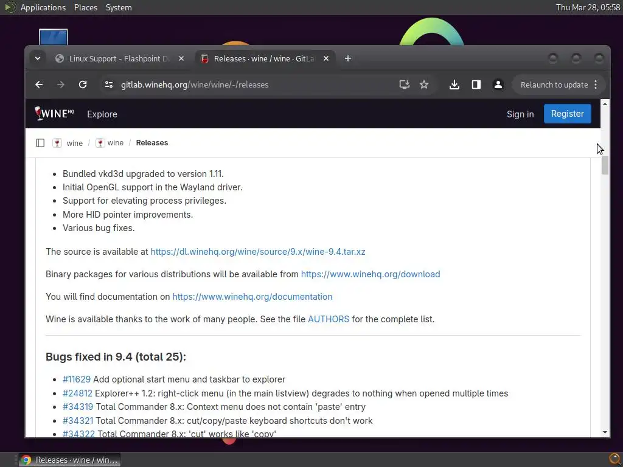Viewport: 623px width, 467px height.
Task: Click the WineHQ logo
Action: coord(54,114)
